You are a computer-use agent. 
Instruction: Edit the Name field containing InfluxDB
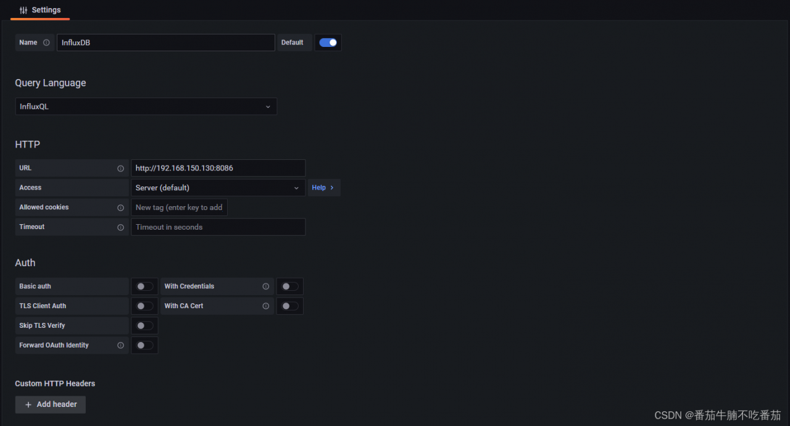(x=165, y=43)
